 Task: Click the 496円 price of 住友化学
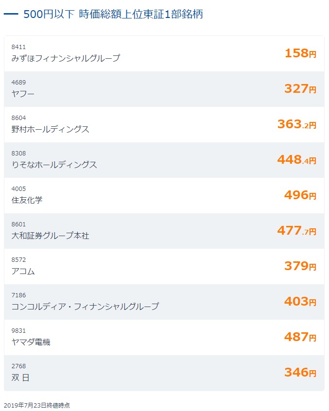pyautogui.click(x=300, y=195)
